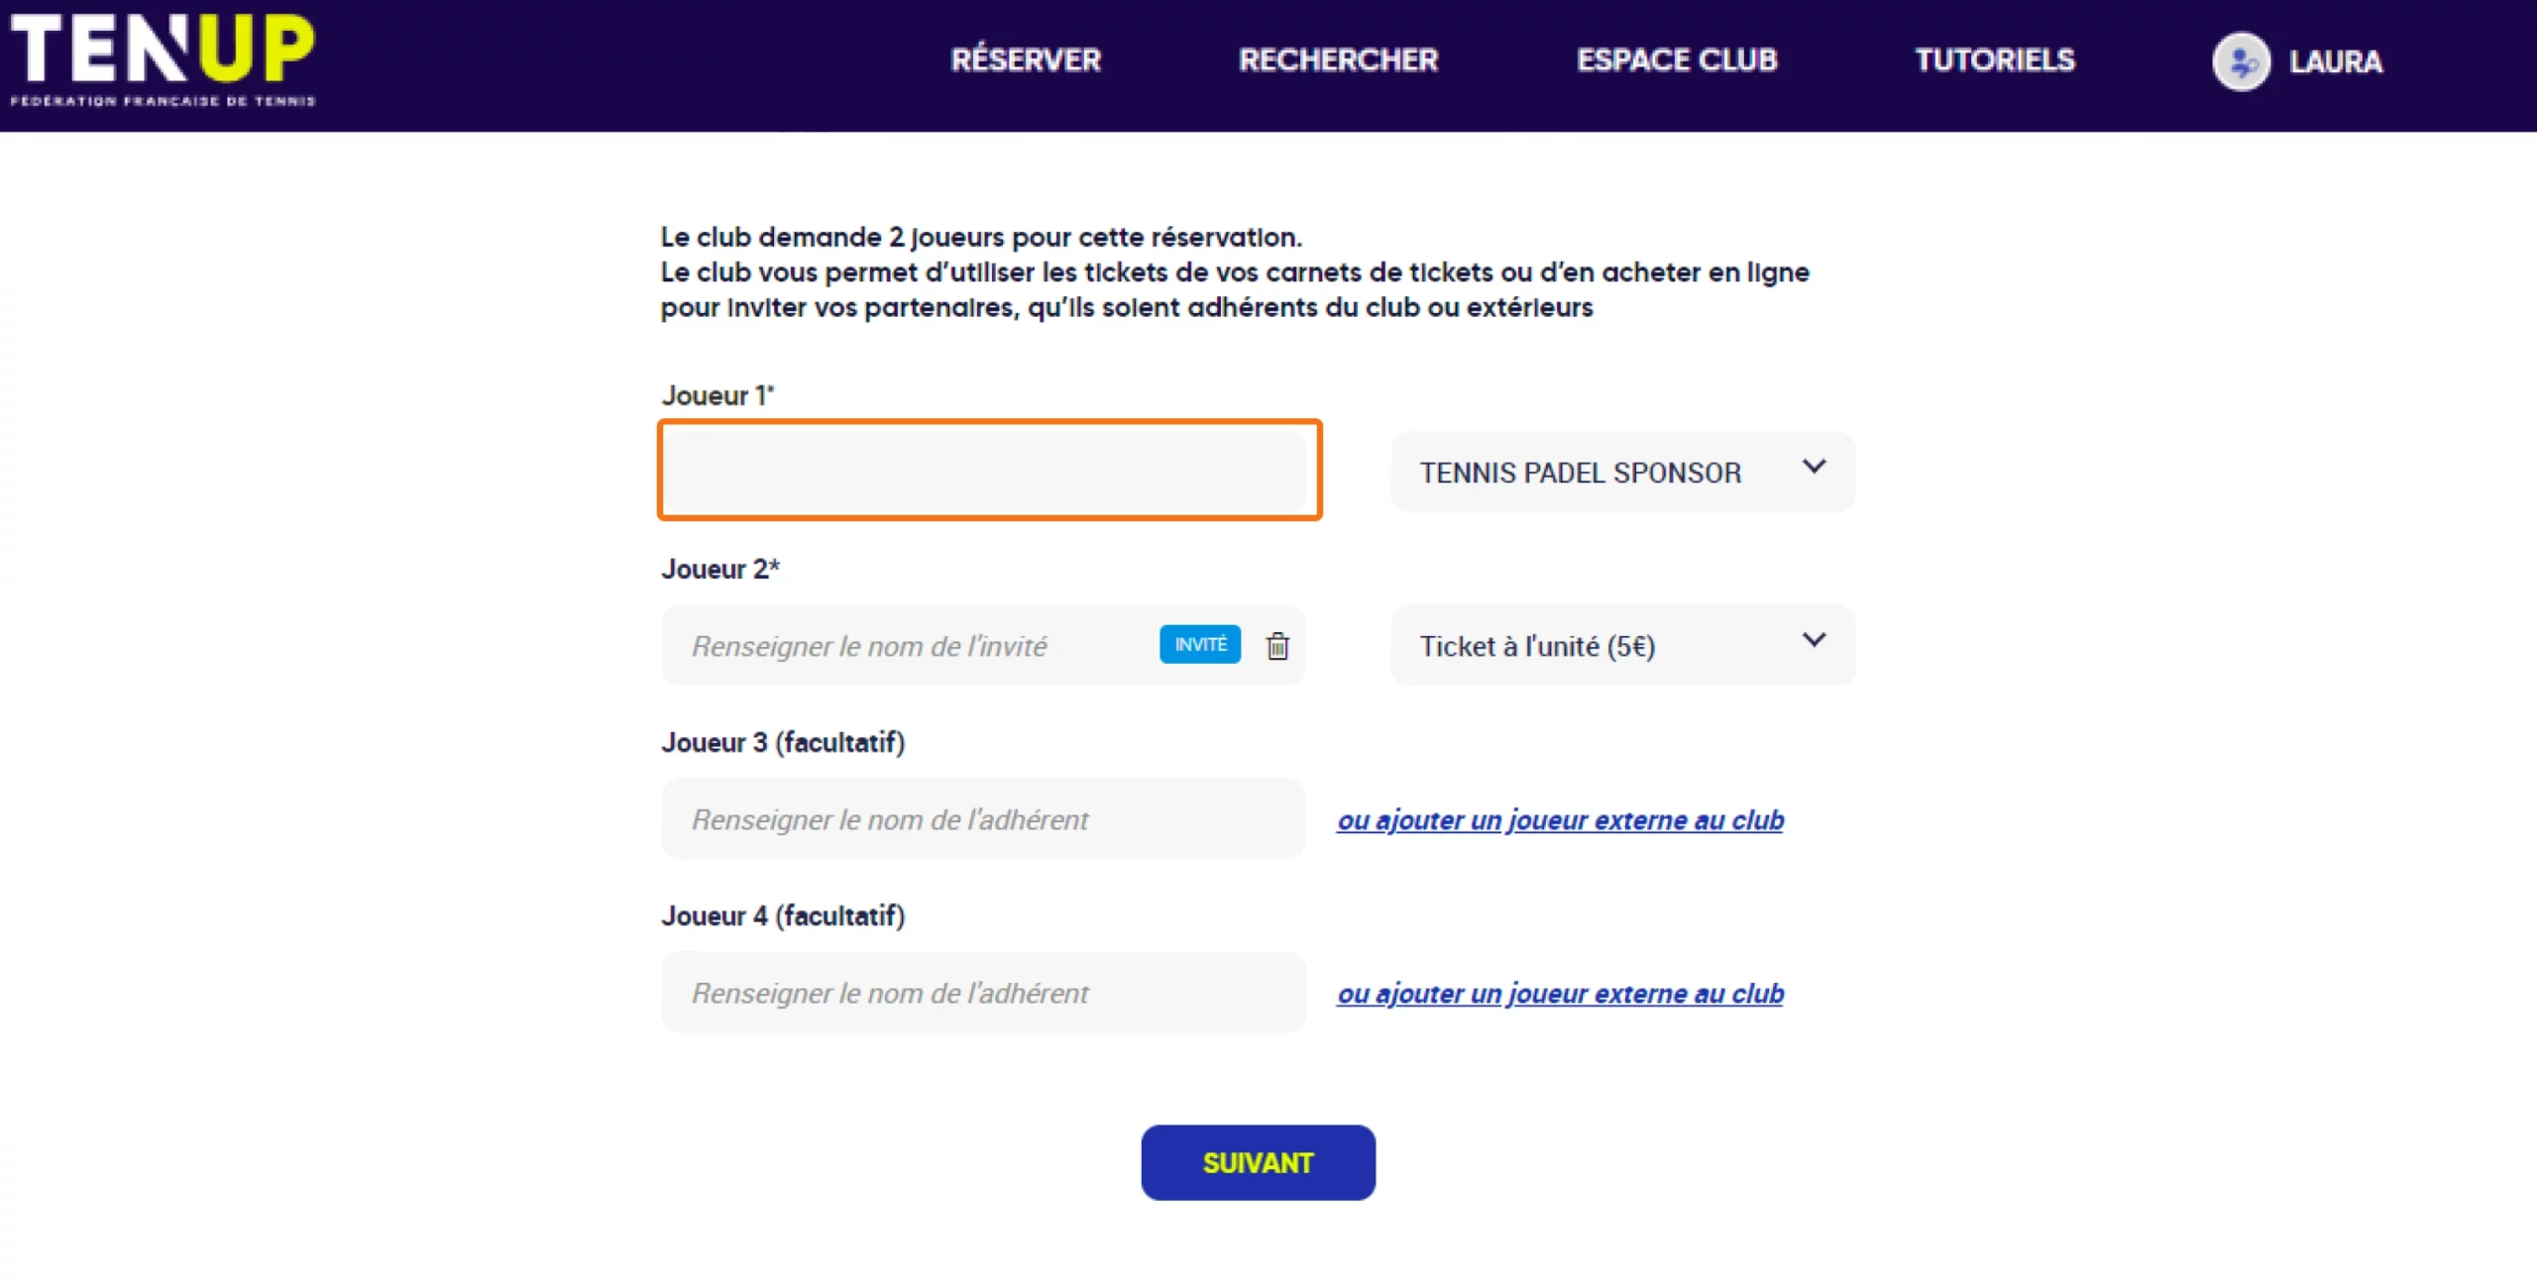
Task: Add external player link for Joueur 3
Action: [1560, 820]
